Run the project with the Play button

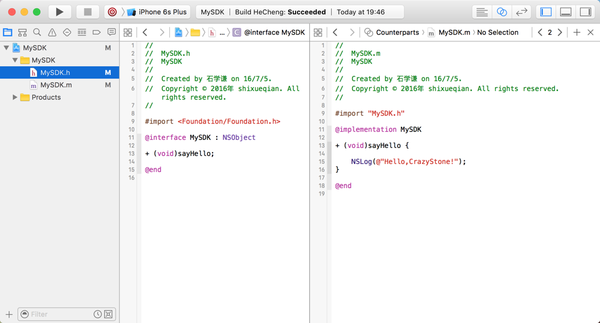click(x=60, y=12)
